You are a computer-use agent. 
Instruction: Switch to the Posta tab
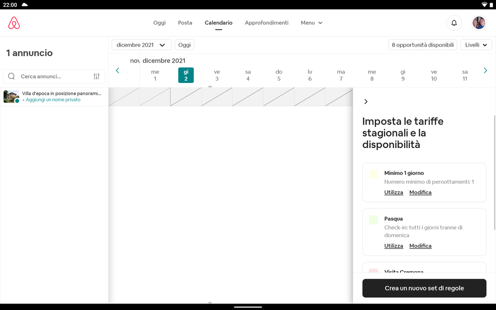coord(185,23)
